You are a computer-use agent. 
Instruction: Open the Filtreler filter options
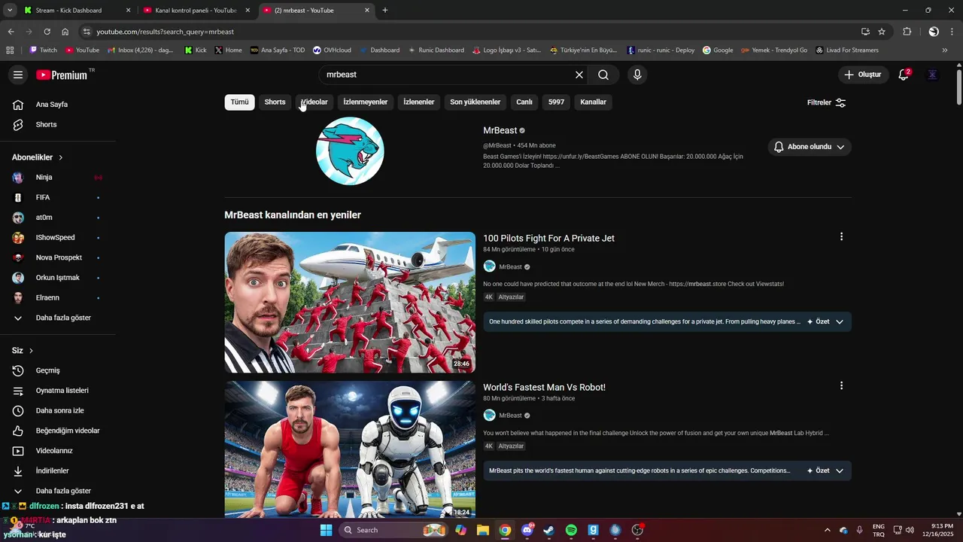coord(827,102)
